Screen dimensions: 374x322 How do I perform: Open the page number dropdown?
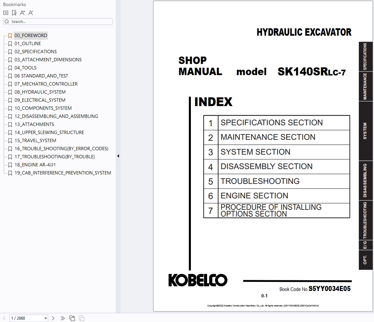pos(46,318)
